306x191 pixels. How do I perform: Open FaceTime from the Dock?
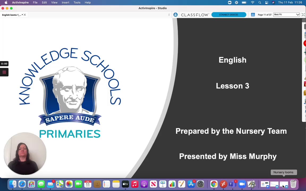tap(78, 184)
